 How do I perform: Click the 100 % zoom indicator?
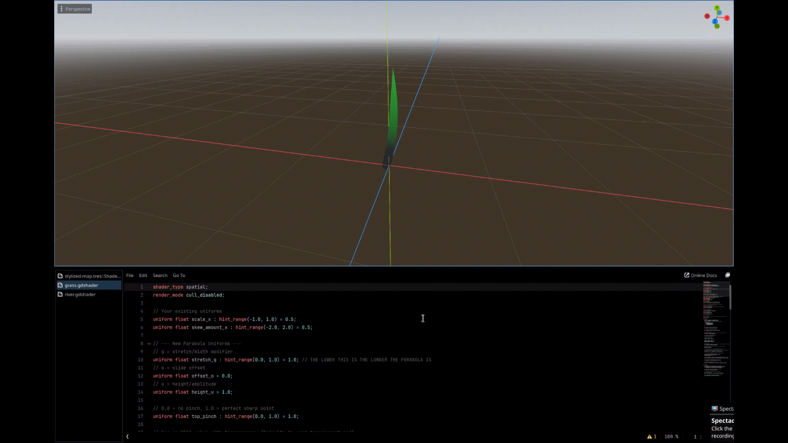coord(671,436)
